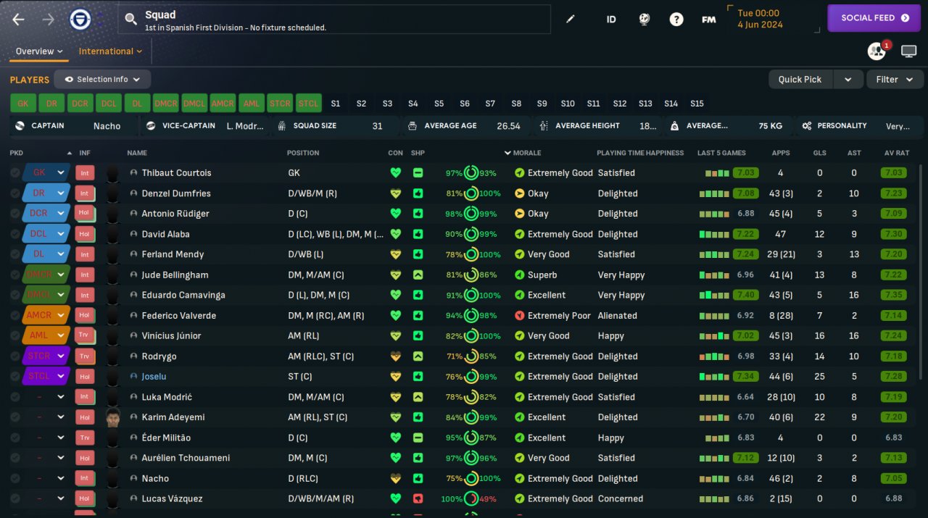Click the search magnifier icon
Image resolution: width=928 pixels, height=518 pixels.
click(x=130, y=20)
